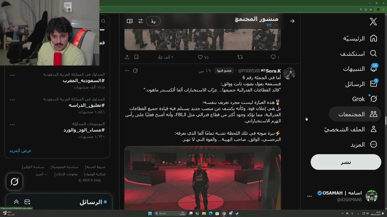This screenshot has height=217, width=387.
Task: Bookmark the first post
Action: coord(136,57)
